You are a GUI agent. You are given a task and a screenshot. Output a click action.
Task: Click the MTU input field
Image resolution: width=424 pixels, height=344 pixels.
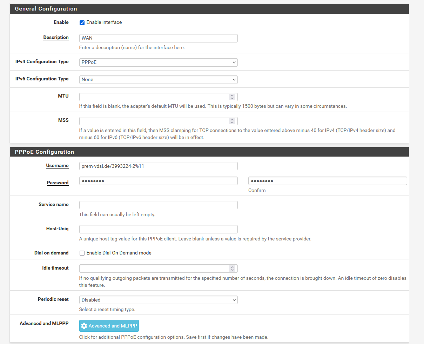[154, 97]
